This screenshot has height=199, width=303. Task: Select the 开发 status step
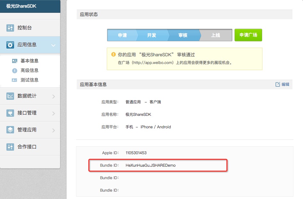coord(151,35)
